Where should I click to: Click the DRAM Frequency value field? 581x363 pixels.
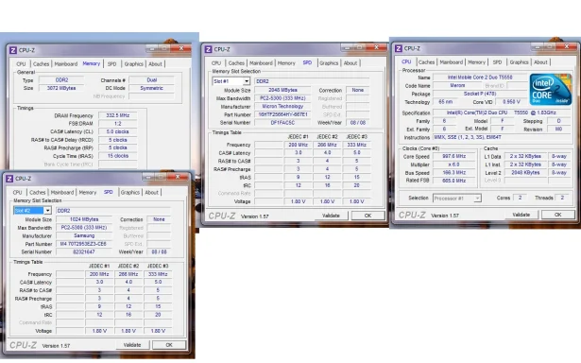click(118, 115)
